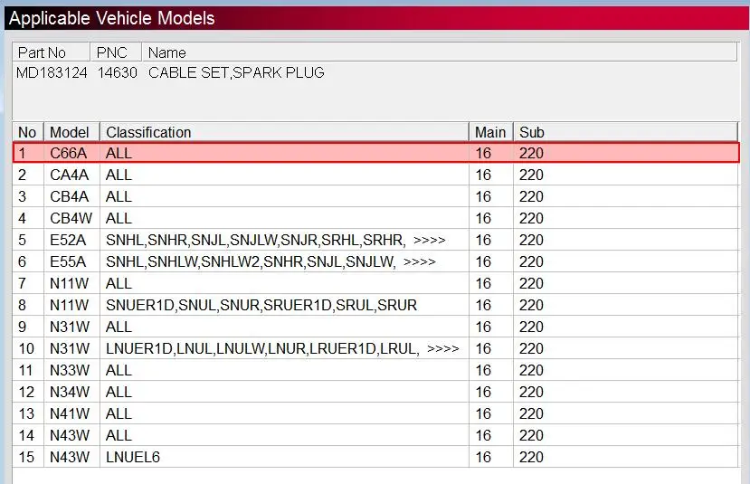Sort by the No column header

28,132
